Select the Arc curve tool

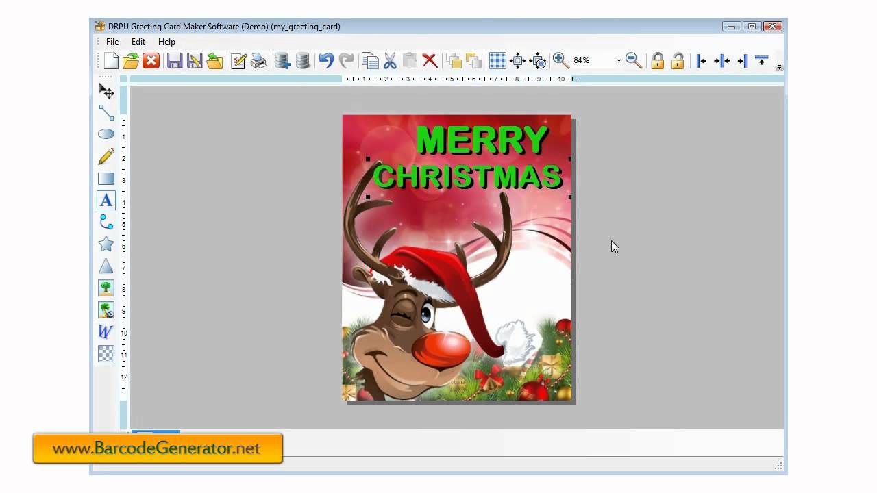[x=106, y=222]
